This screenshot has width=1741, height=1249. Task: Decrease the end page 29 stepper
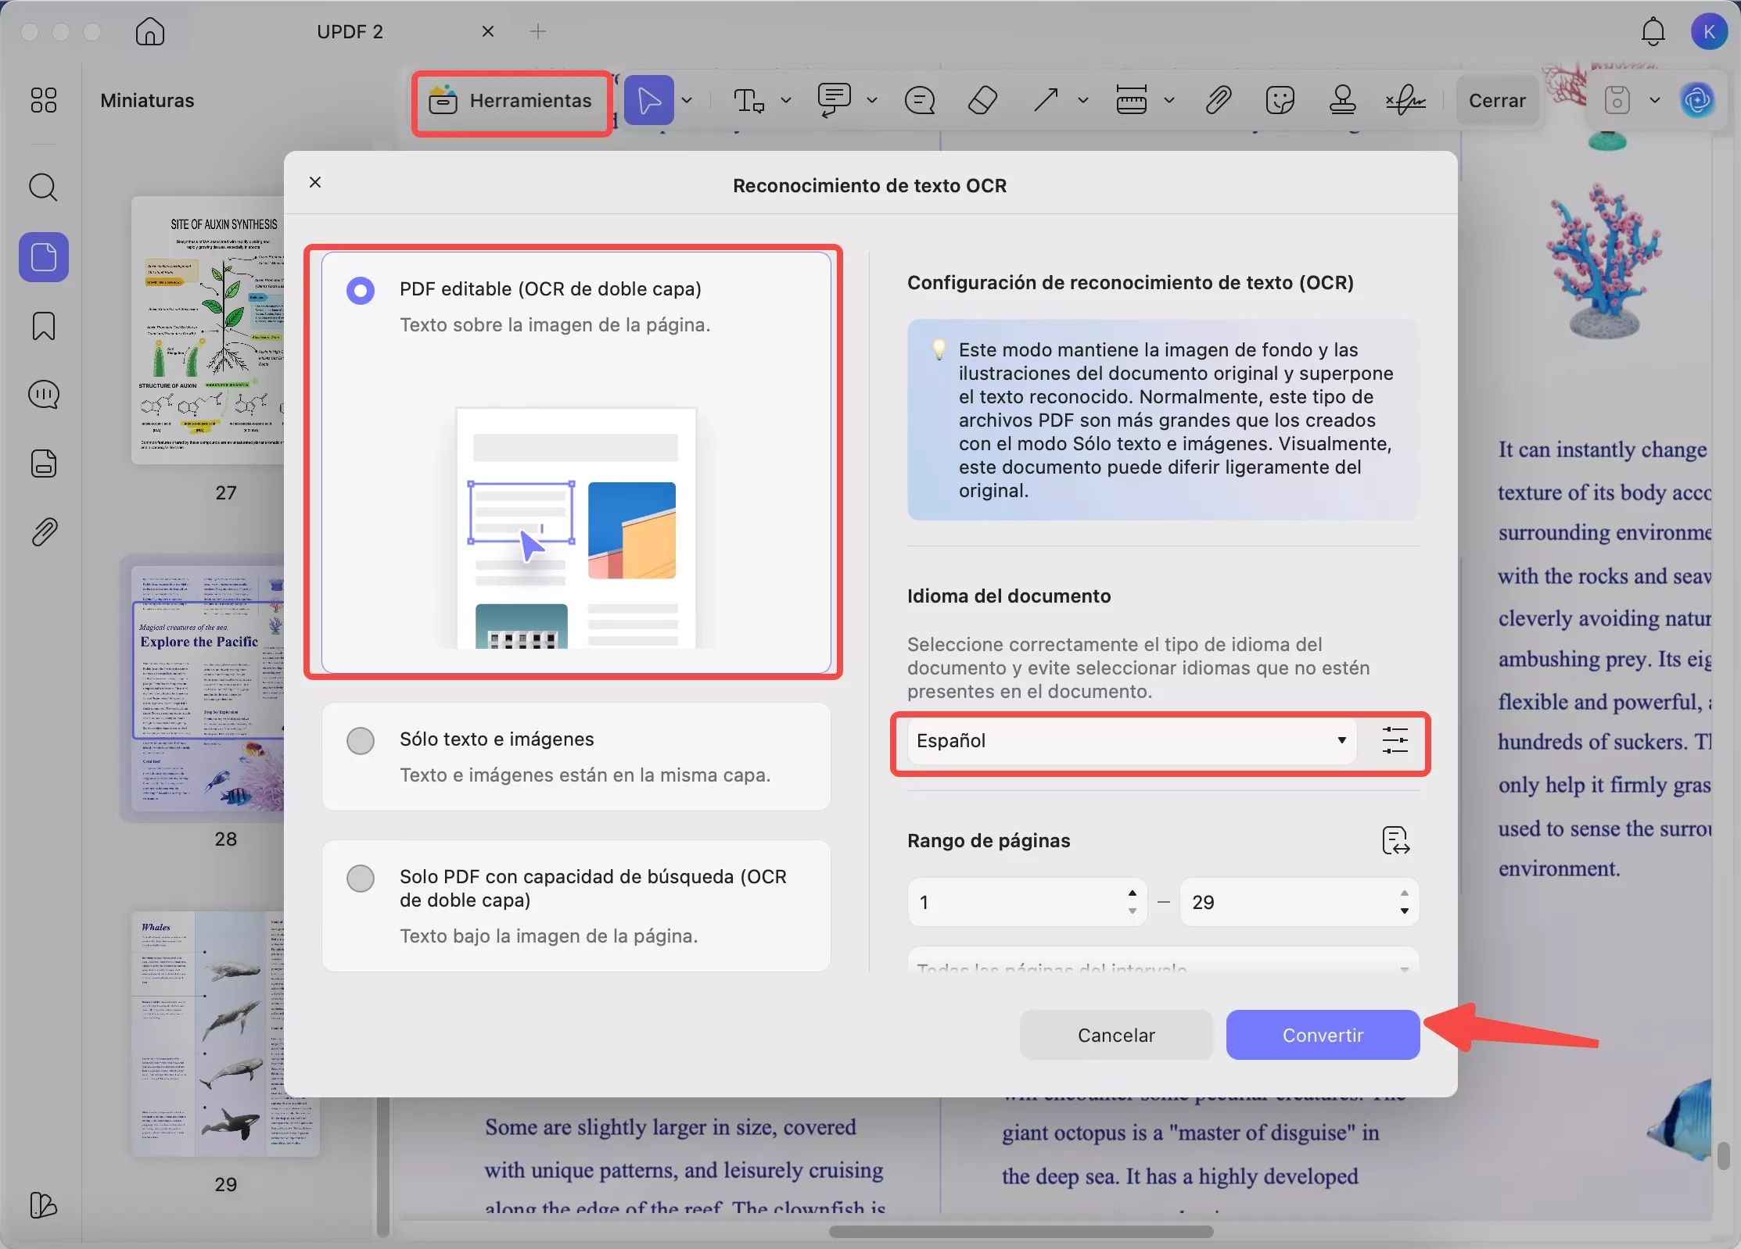click(1405, 911)
